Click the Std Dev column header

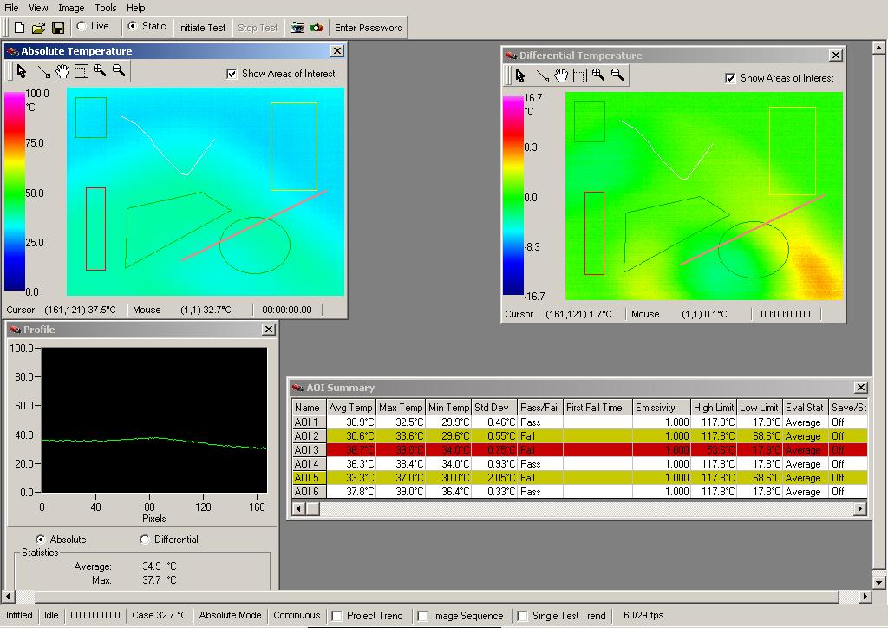tap(494, 407)
